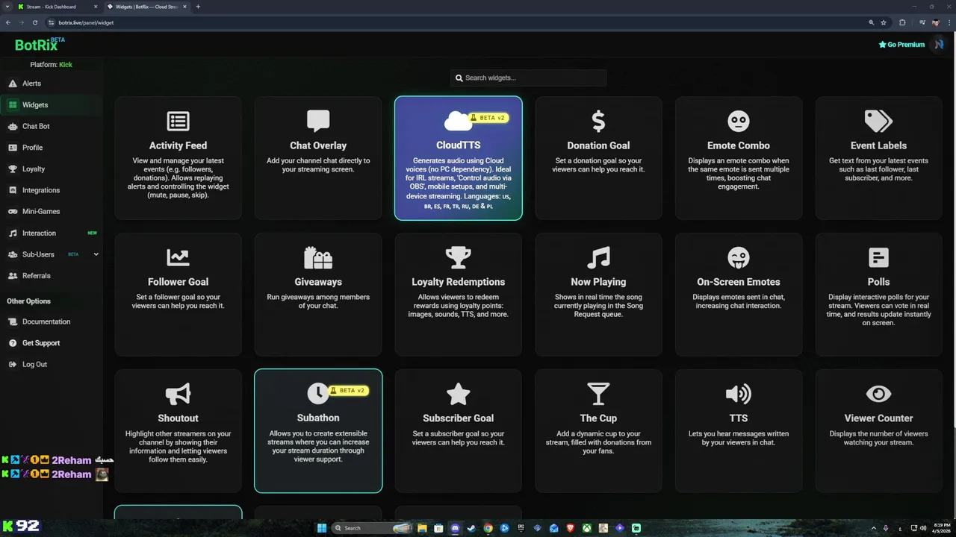Screen dimensions: 956x537
Task: Click the Giveaways title text
Action: coord(318,282)
